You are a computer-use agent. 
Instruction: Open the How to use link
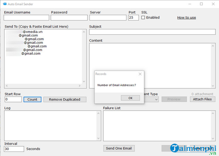(186, 18)
